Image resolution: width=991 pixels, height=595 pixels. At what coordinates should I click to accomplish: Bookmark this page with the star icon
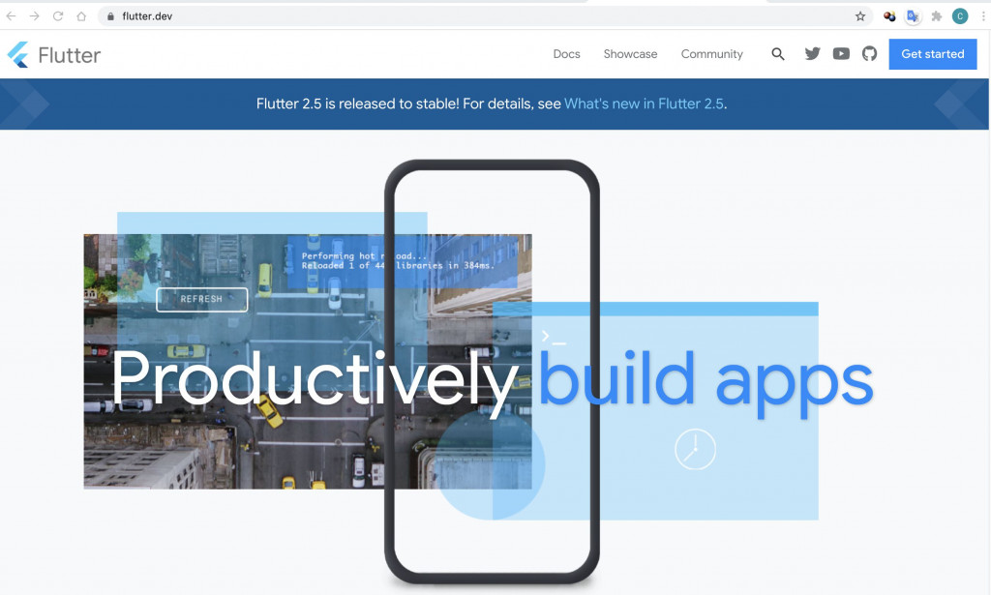point(860,16)
